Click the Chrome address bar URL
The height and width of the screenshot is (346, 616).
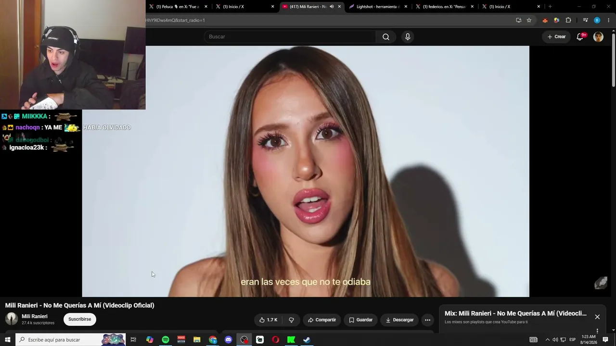175,20
